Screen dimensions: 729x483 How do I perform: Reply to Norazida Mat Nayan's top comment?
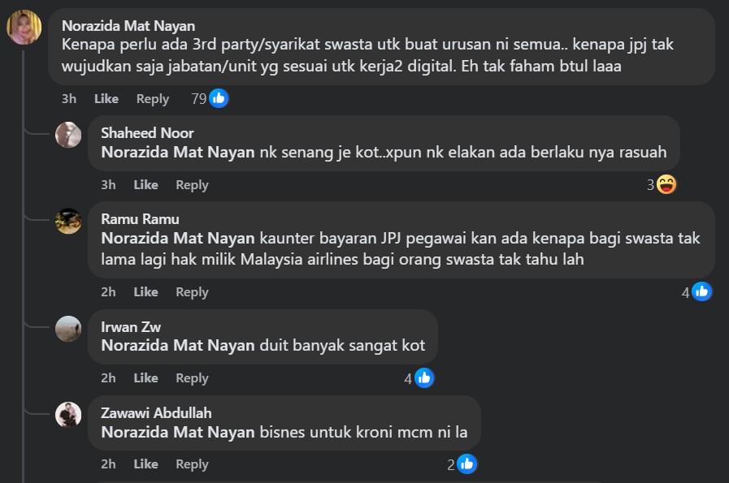[153, 99]
